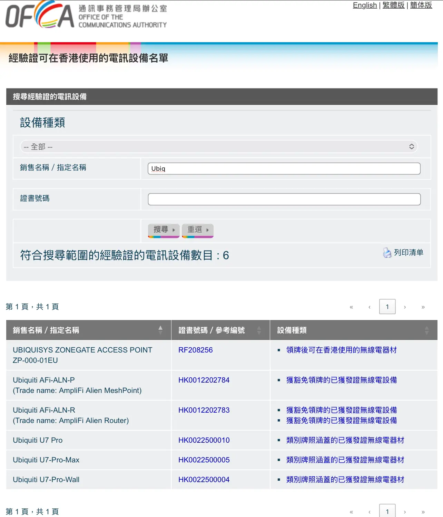
Task: Open 獲豁免領牌 link in AFi-ALN-P row
Action: click(x=342, y=380)
